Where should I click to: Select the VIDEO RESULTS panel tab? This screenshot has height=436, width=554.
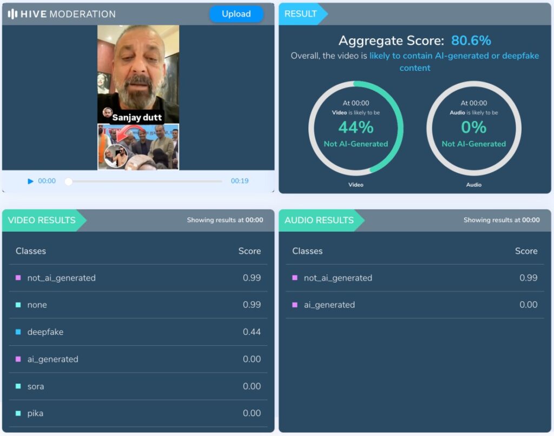[42, 220]
